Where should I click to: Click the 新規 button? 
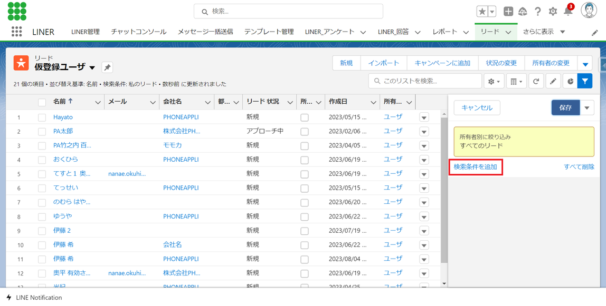tap(346, 63)
